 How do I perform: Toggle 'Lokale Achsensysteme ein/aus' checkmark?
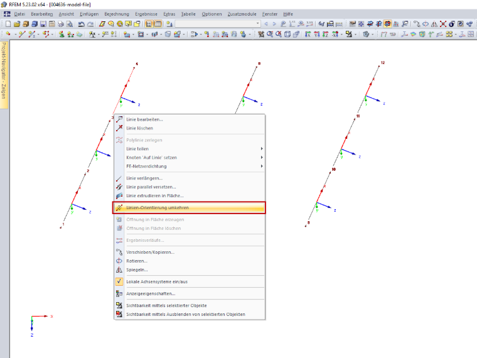coord(119,281)
